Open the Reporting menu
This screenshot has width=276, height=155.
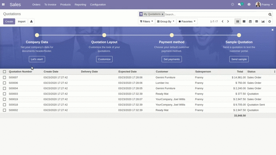tap(80, 4)
